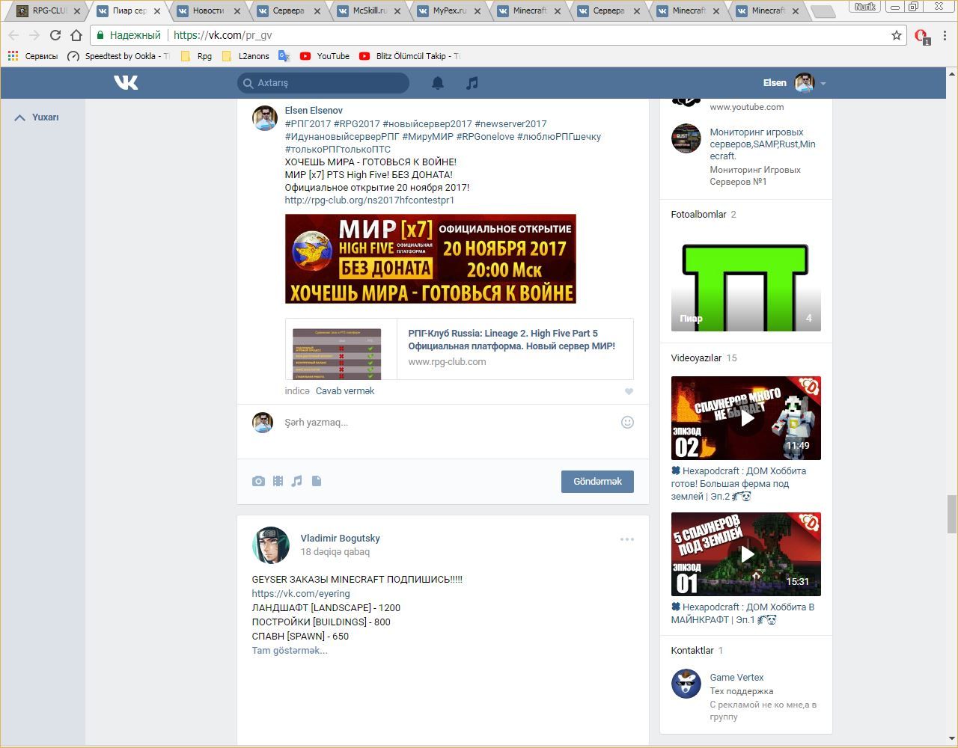Click Yuxarı to go to top

(37, 117)
